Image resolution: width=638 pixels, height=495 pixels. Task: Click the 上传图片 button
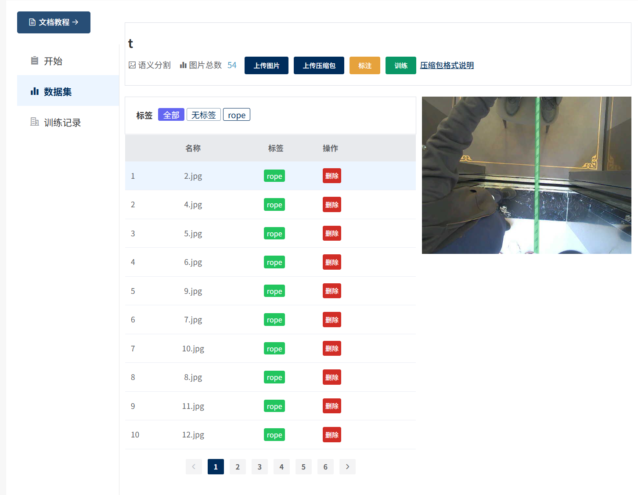(x=266, y=65)
